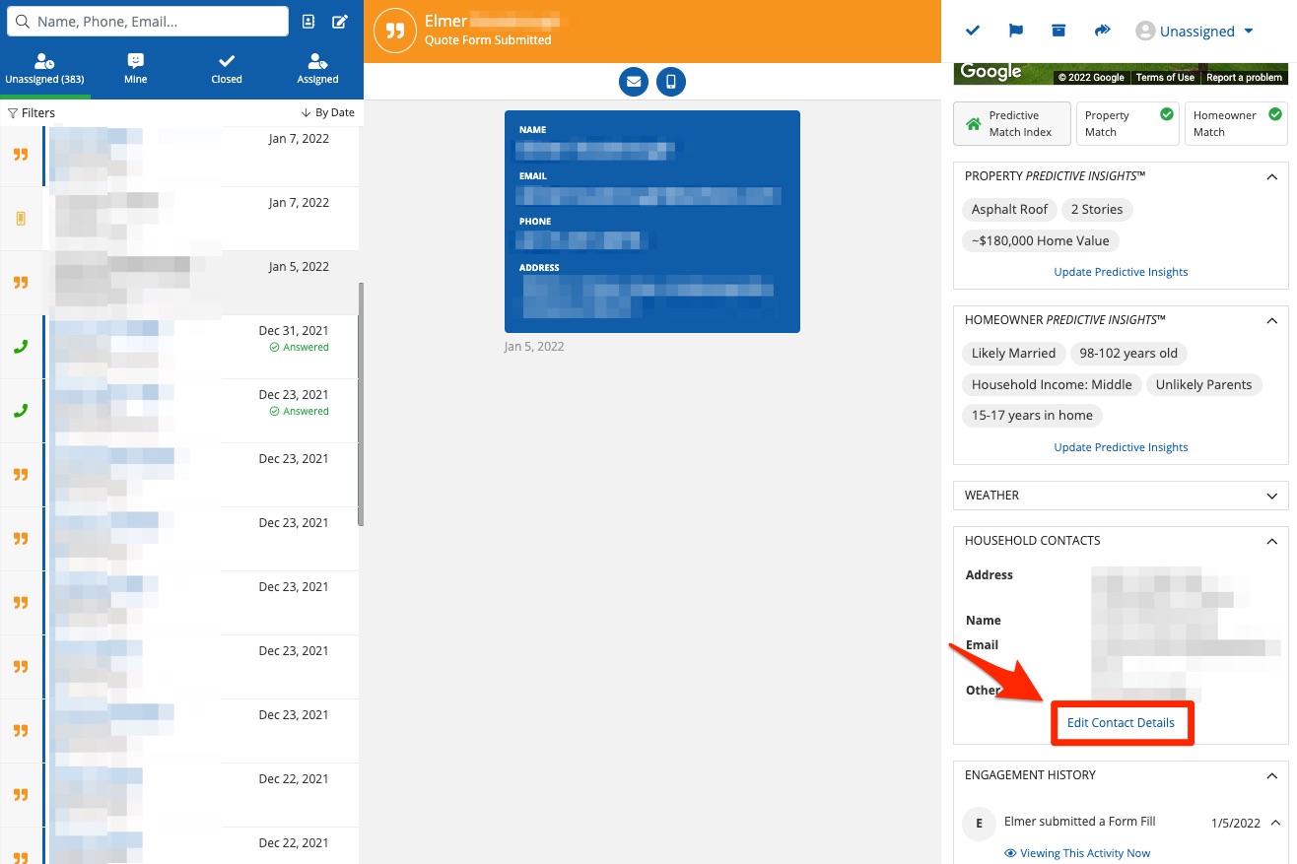Click Edit Contact Details link
The image size is (1297, 864).
pyautogui.click(x=1121, y=723)
